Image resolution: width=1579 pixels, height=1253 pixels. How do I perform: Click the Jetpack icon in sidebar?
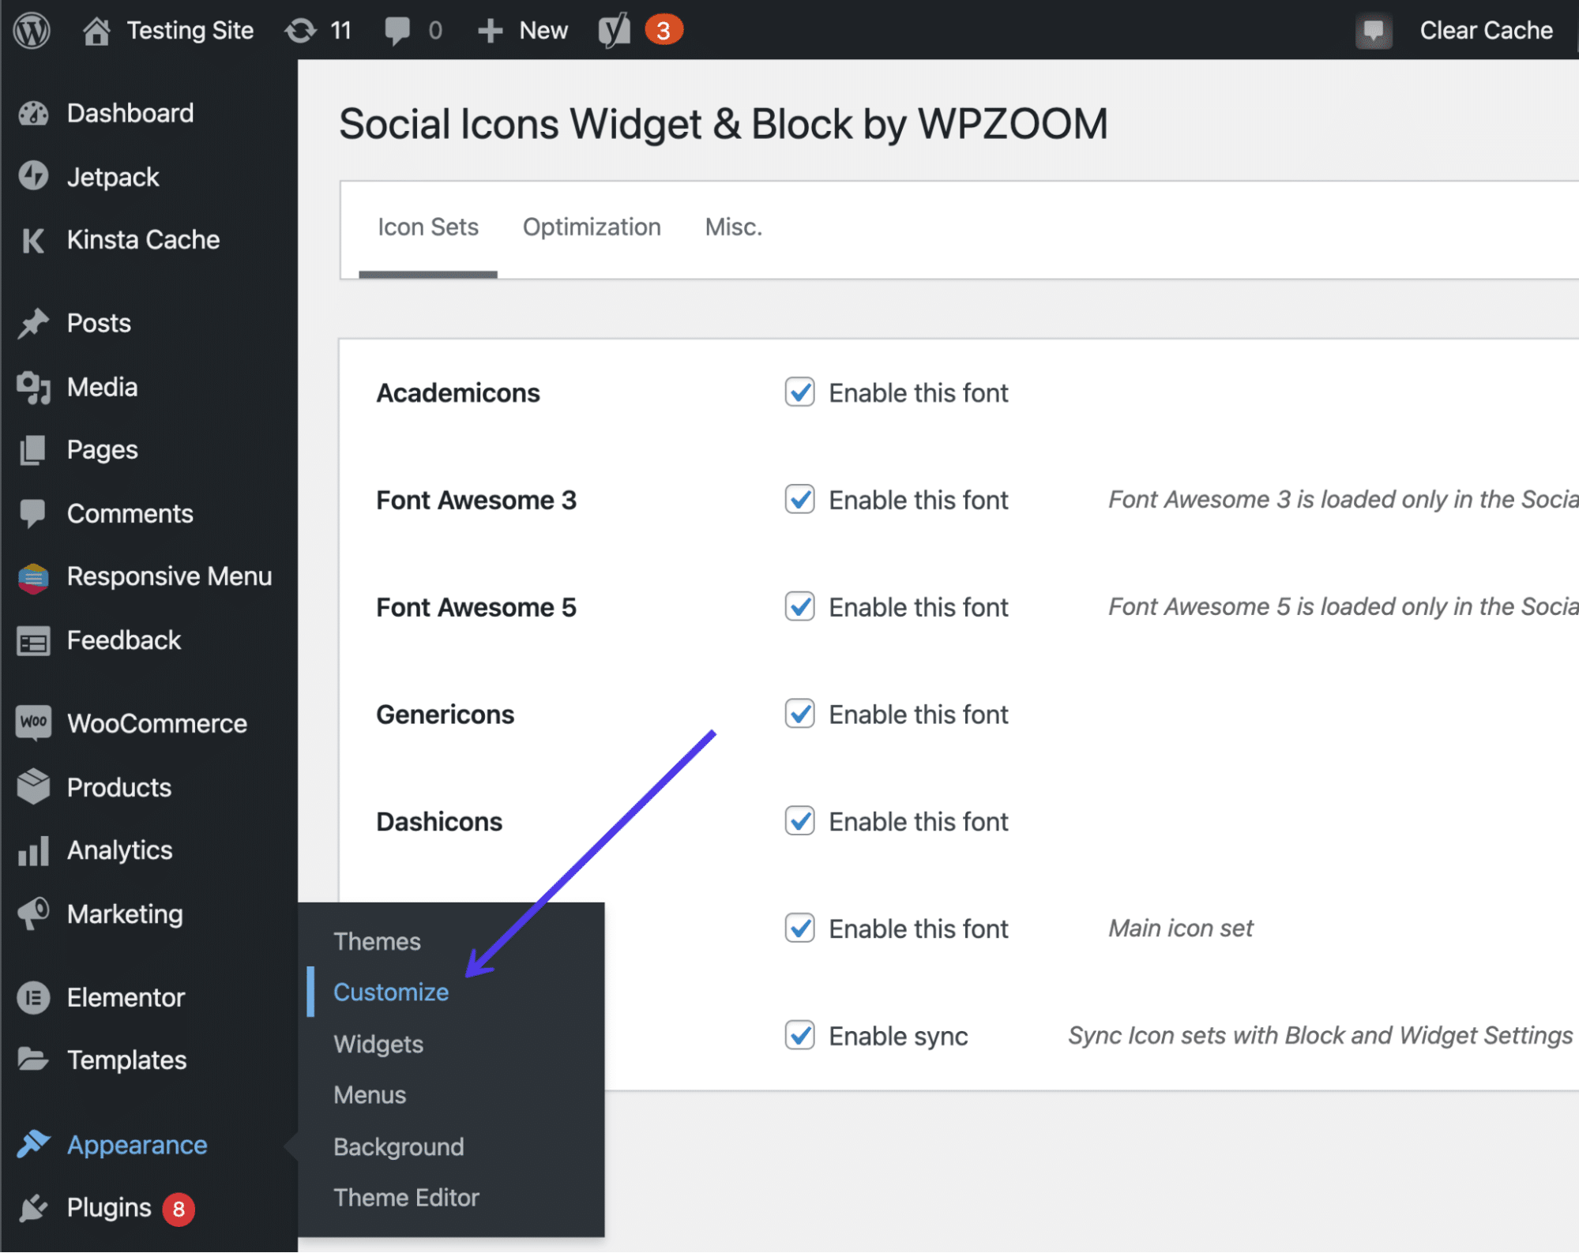(33, 177)
